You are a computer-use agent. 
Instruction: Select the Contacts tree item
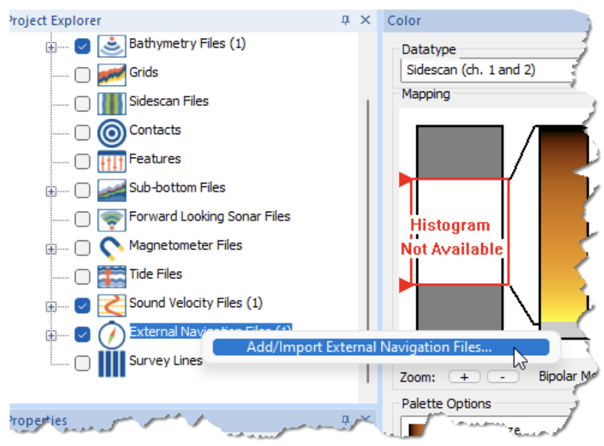click(x=155, y=130)
